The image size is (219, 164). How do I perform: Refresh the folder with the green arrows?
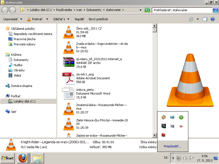click(x=147, y=10)
